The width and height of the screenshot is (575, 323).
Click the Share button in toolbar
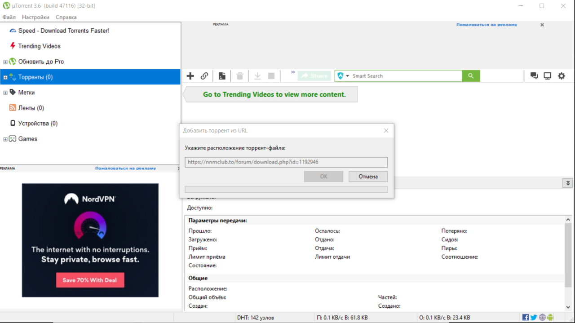coord(314,76)
